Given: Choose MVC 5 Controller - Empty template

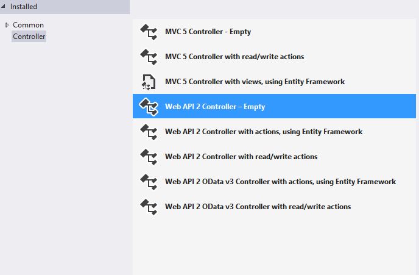Looking at the screenshot, I should (208, 32).
